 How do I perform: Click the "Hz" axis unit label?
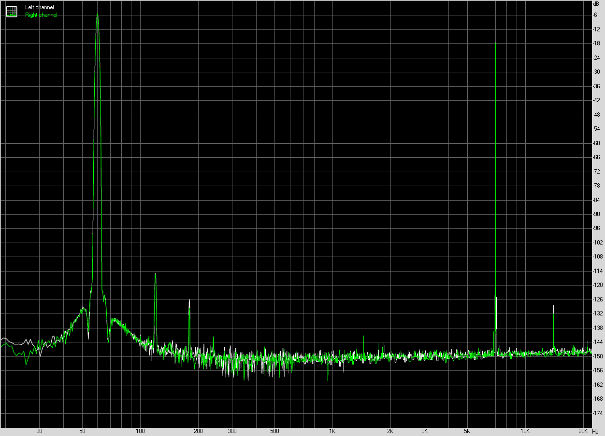coord(595,431)
